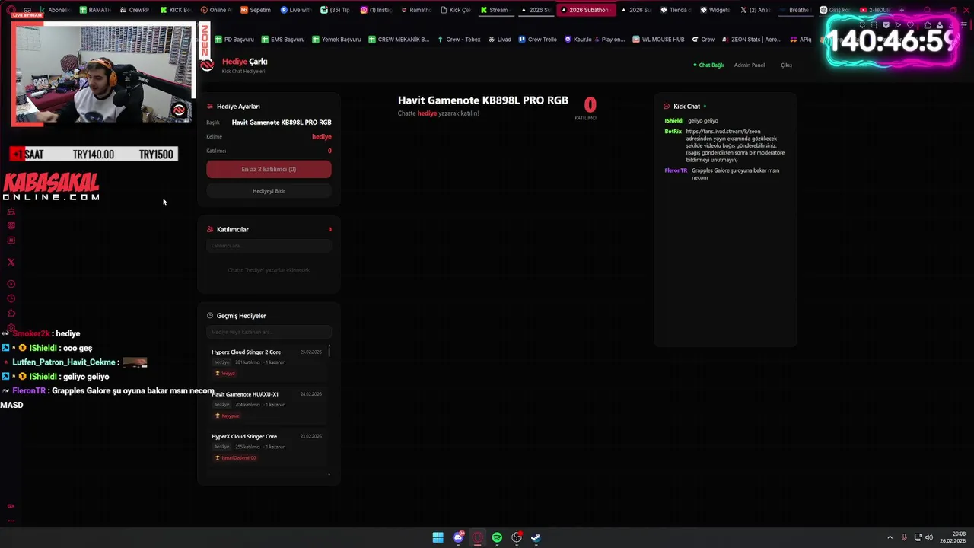Open Spotify from the taskbar
974x548 pixels.
(497, 537)
